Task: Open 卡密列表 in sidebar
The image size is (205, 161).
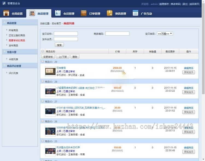Action: coord(13,59)
